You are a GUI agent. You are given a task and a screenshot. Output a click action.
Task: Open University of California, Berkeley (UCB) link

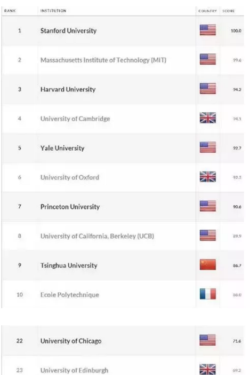(x=97, y=236)
